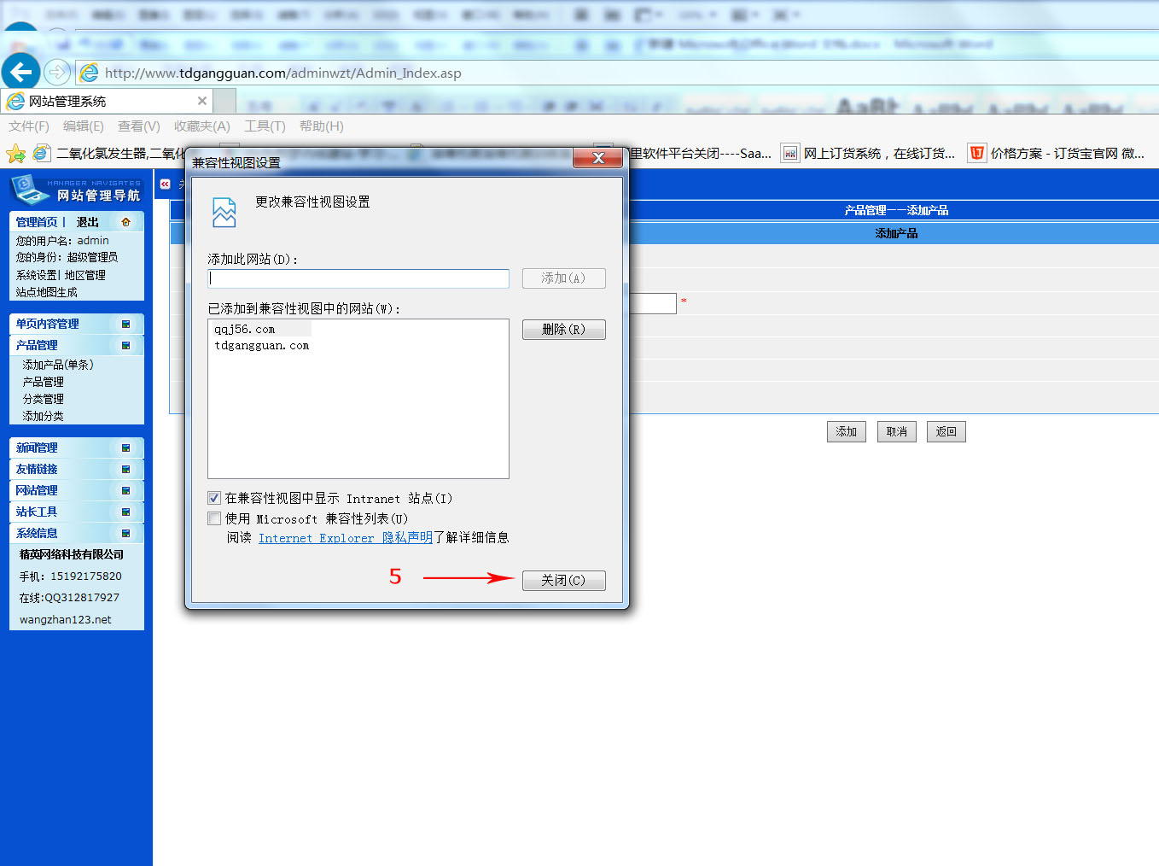
Task: Open the 收藏夹(A) menu
Action: (201, 126)
